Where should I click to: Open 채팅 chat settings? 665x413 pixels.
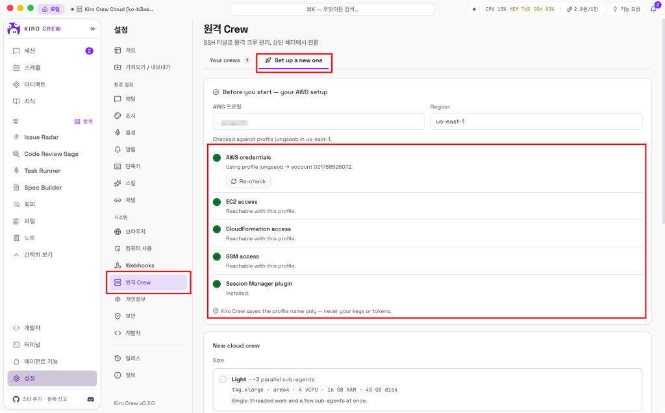click(x=148, y=99)
